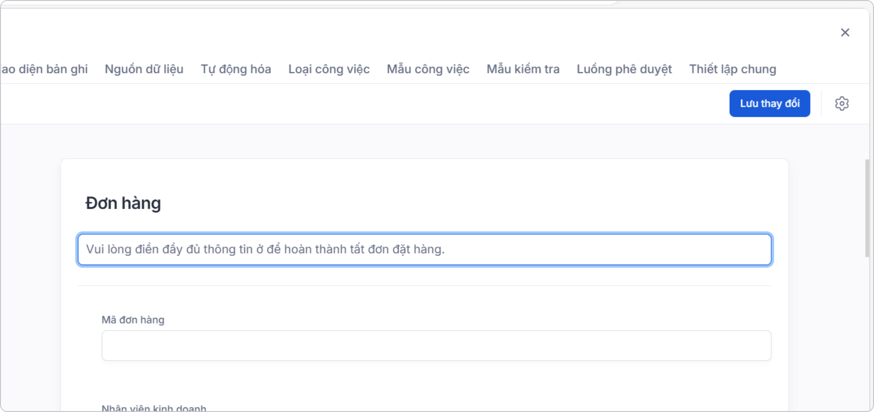874x412 pixels.
Task: Click the Đơn hàng form title
Action: (123, 203)
